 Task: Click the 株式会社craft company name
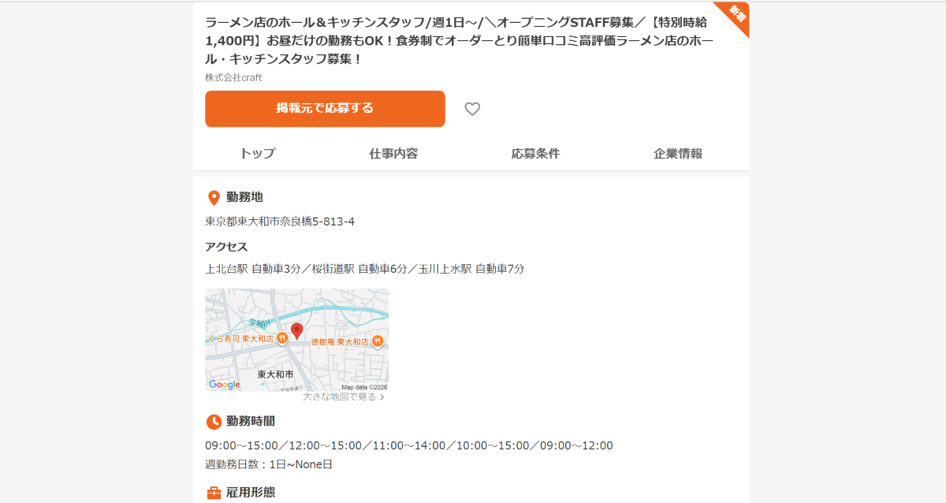click(233, 77)
